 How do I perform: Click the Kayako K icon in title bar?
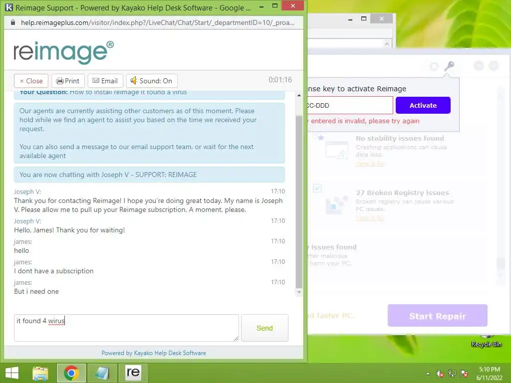pos(9,7)
